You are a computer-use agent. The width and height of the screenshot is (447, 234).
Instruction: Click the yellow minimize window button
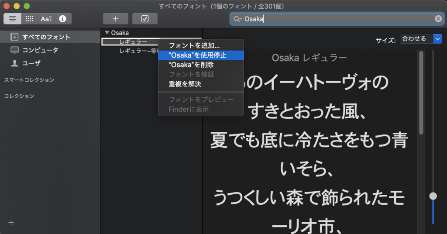coord(17,6)
